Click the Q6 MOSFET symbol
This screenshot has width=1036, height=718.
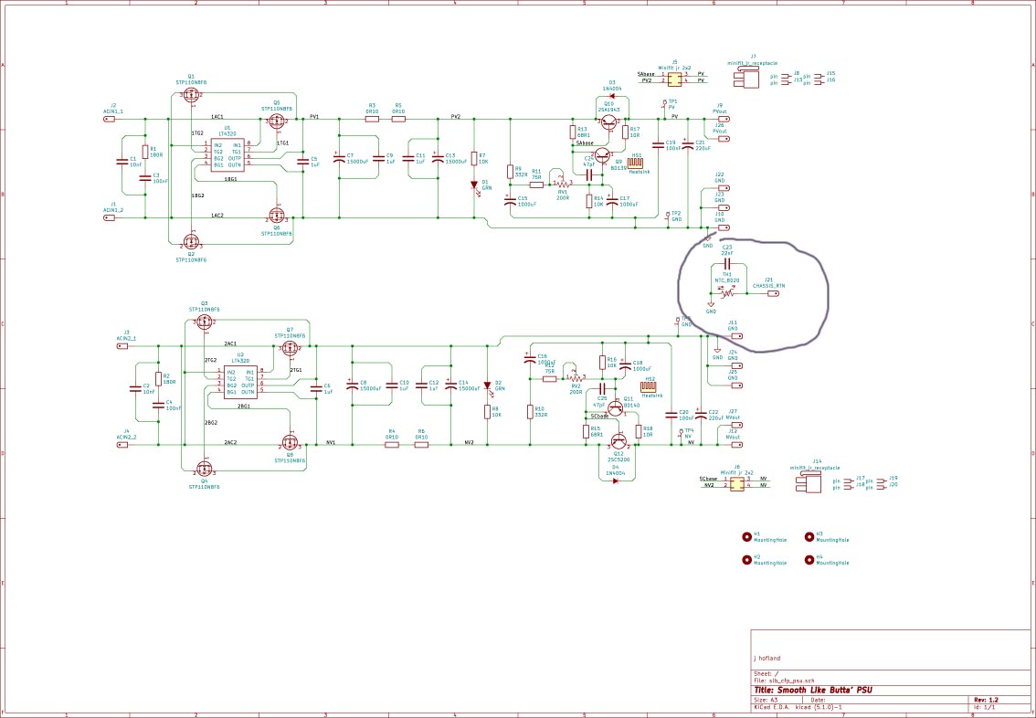coord(276,216)
